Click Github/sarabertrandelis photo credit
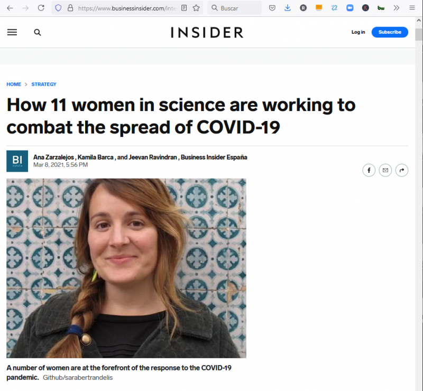The height and width of the screenshot is (391, 423). 78,377
